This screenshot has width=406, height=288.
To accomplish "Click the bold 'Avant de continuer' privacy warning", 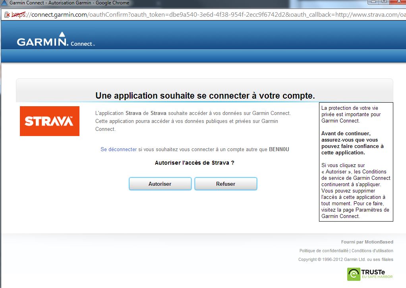I will (352, 143).
